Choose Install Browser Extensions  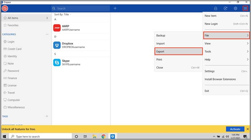pyautogui.click(x=226, y=79)
